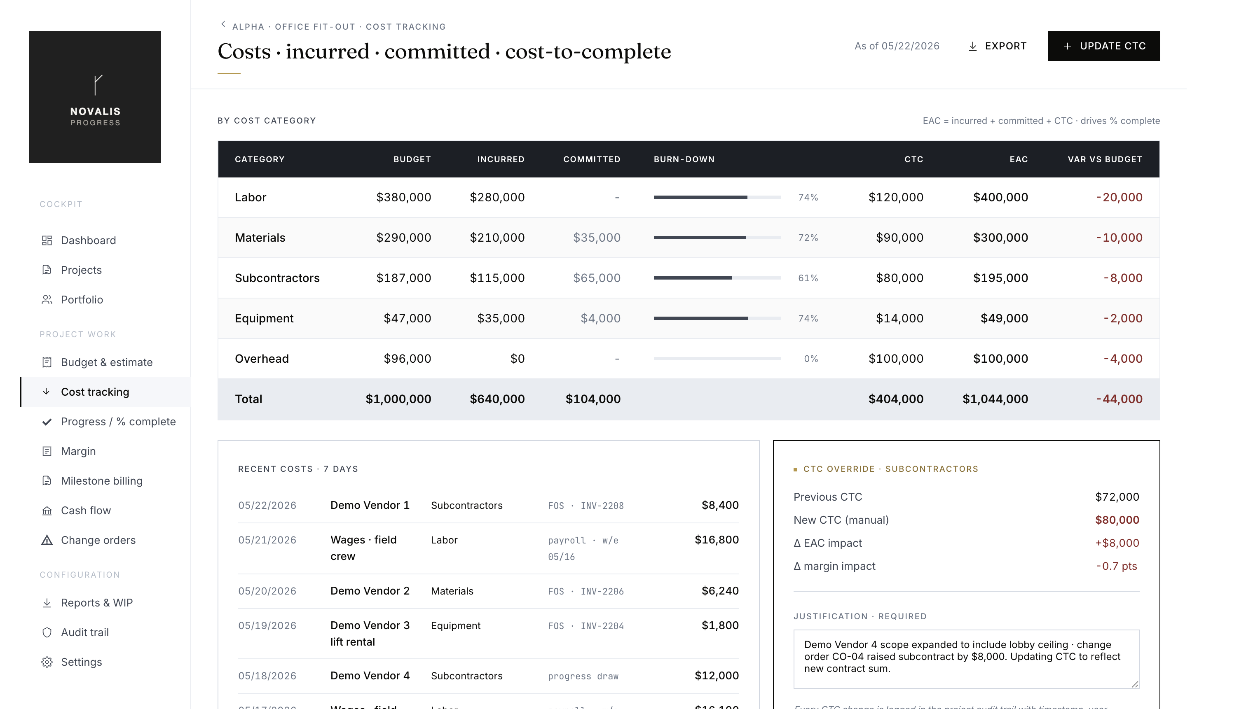Click the Equipment category name
The width and height of the screenshot is (1246, 709).
pos(264,318)
